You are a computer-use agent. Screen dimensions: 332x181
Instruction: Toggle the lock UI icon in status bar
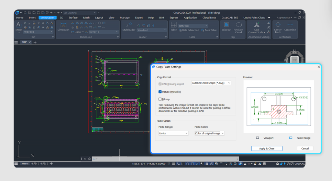click(281, 164)
